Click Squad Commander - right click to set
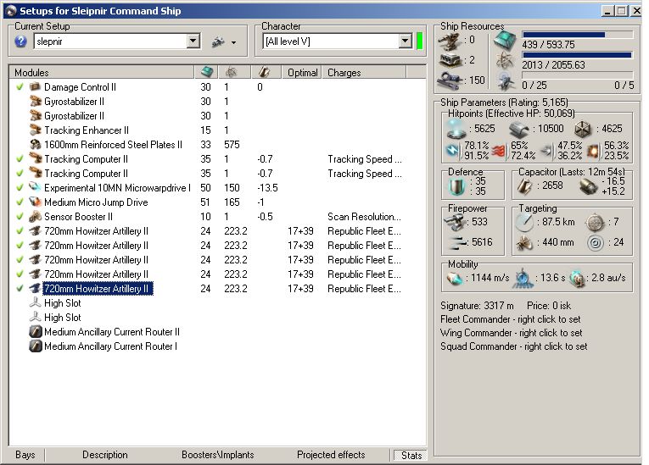This screenshot has width=649, height=465. (x=513, y=346)
